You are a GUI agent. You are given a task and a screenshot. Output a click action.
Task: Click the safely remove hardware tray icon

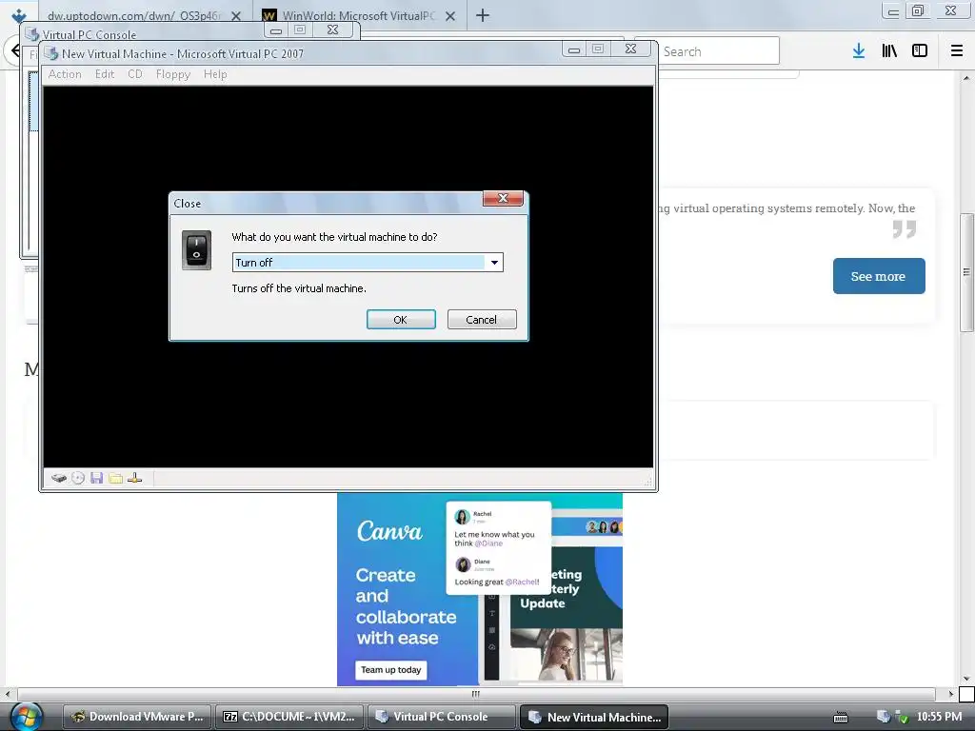[902, 718]
